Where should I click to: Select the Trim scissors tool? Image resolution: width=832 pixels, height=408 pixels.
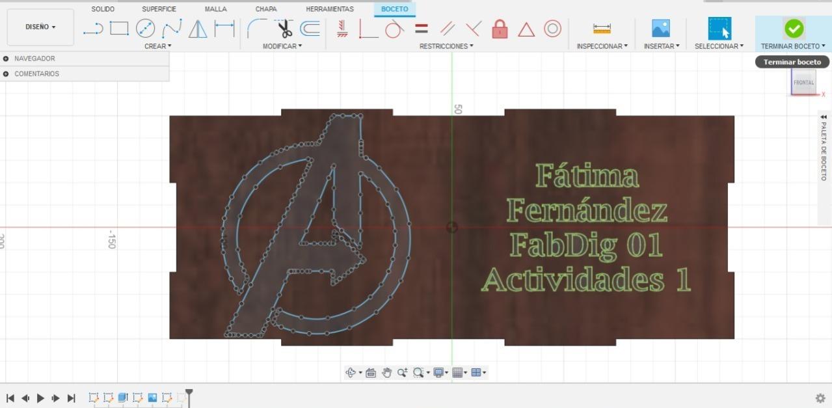point(284,29)
